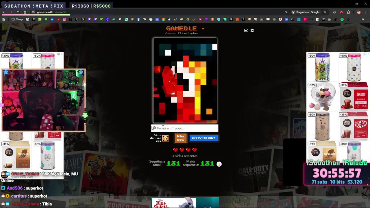This screenshot has height=208, width=370.
Task: Open the Chrome three-dot menu
Action: point(366,12)
